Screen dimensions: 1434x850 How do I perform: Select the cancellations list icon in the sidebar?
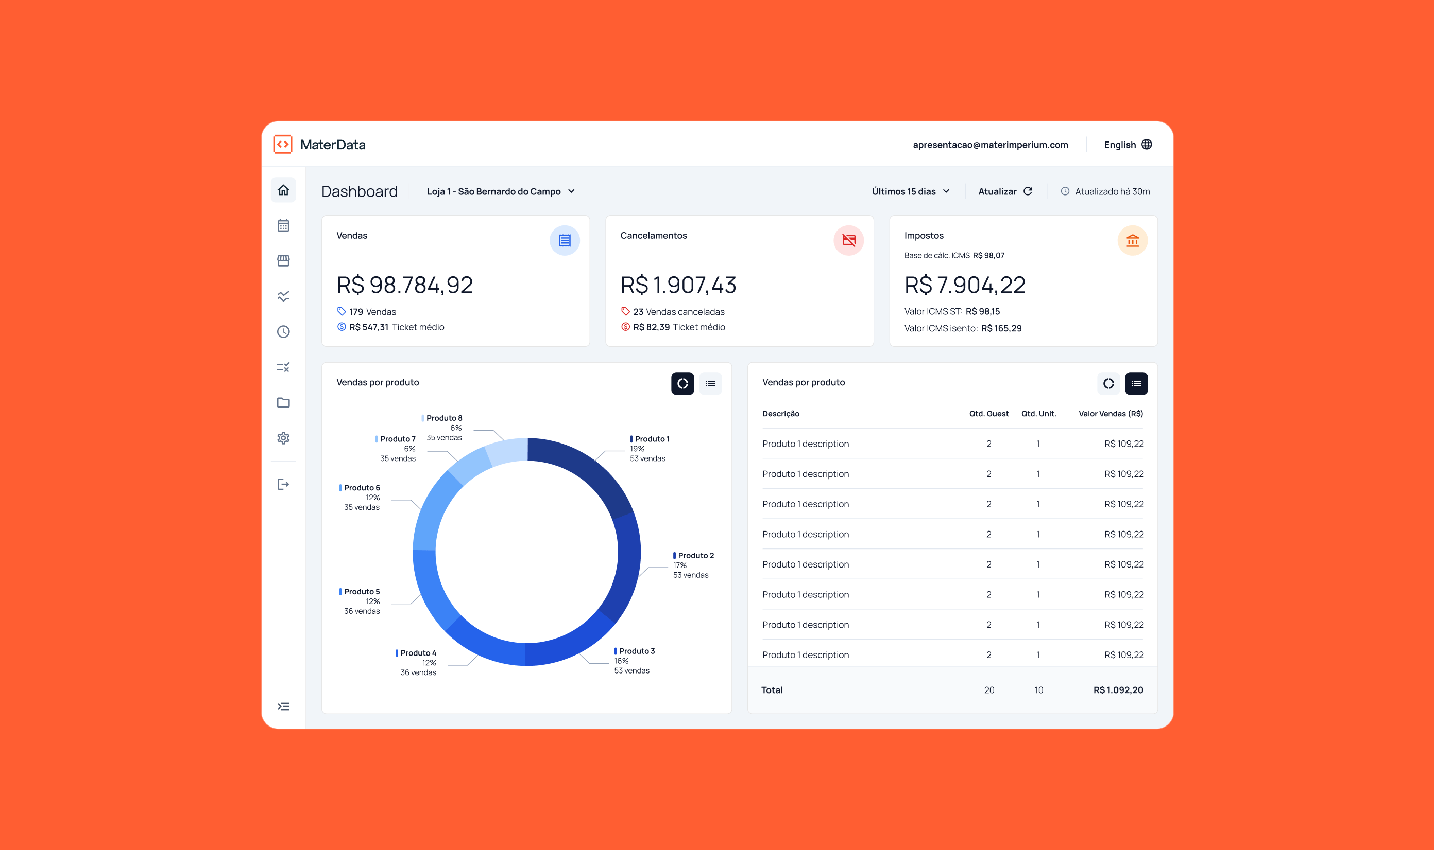283,367
